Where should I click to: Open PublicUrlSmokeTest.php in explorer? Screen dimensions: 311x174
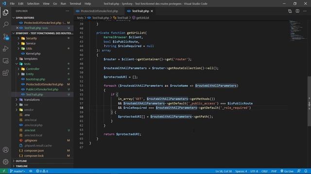click(42, 89)
